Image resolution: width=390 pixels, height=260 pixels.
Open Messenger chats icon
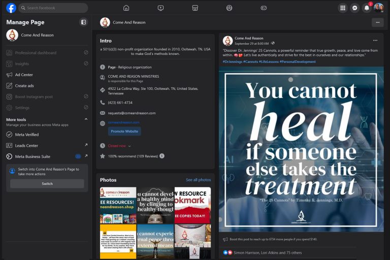coord(355,8)
